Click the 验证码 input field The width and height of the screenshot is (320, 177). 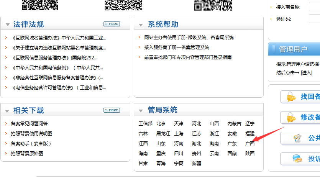[314, 19]
